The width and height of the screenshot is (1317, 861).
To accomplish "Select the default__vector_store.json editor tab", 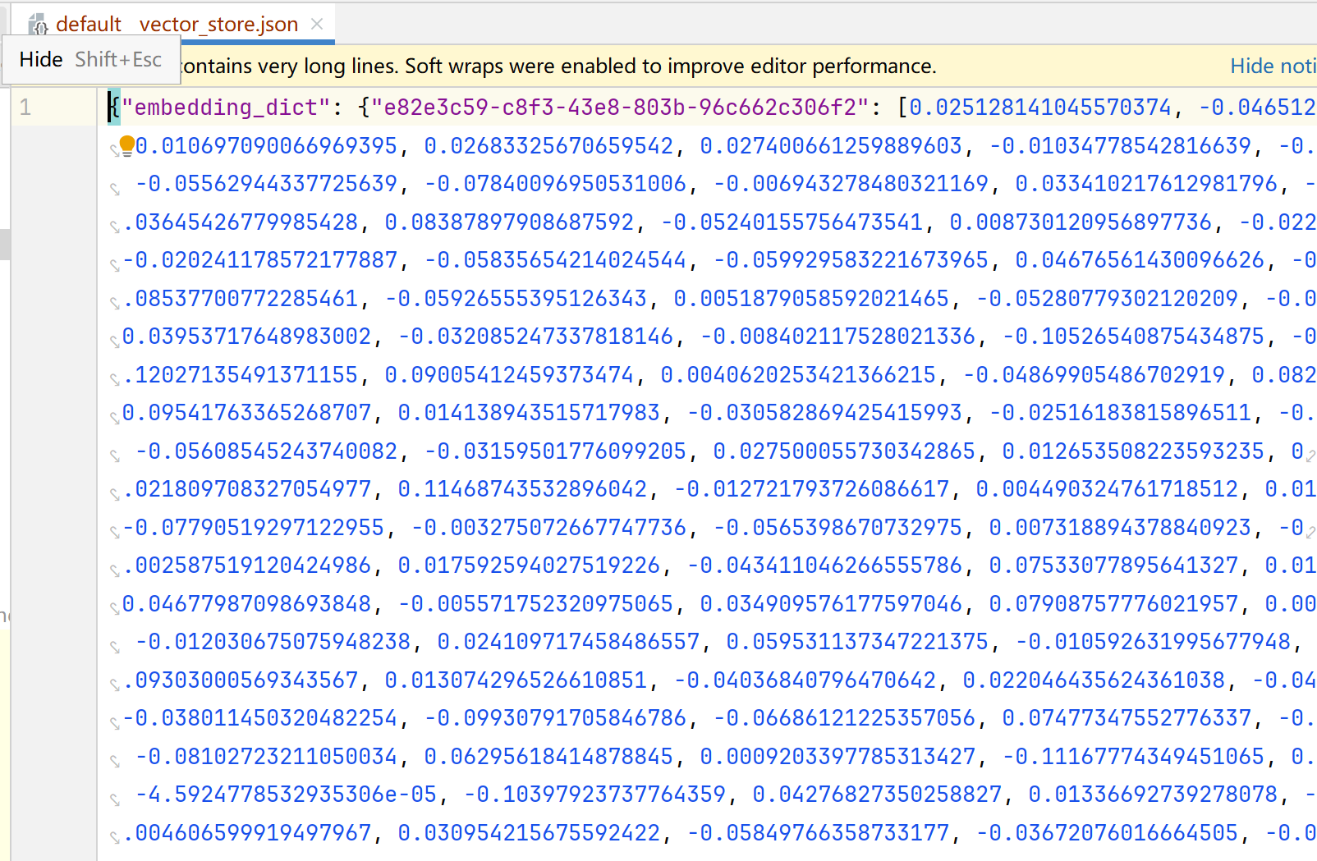I will pos(175,24).
